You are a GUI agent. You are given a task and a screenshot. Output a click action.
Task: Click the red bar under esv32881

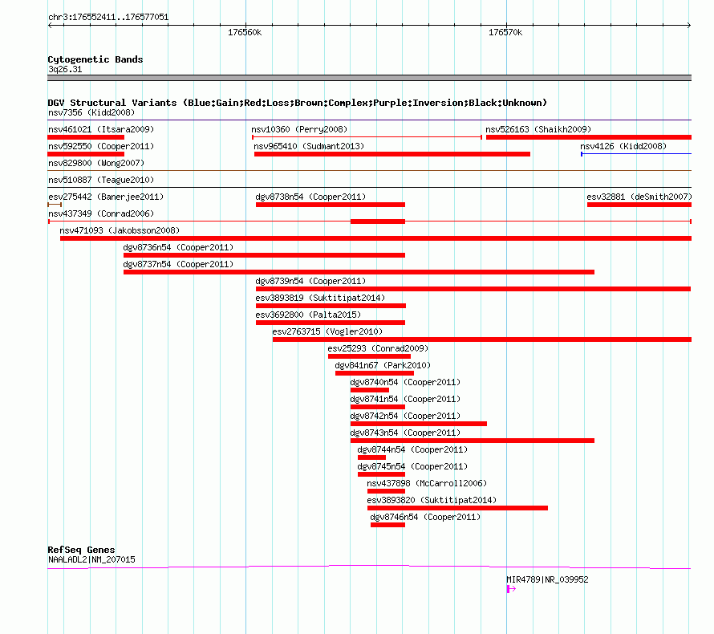[639, 205]
